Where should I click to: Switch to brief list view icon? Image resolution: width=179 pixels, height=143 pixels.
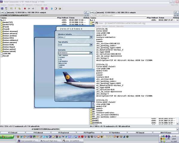(x=11, y=9)
